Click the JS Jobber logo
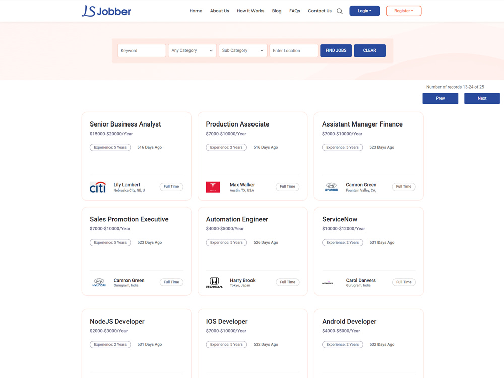This screenshot has width=504, height=378. click(x=106, y=11)
